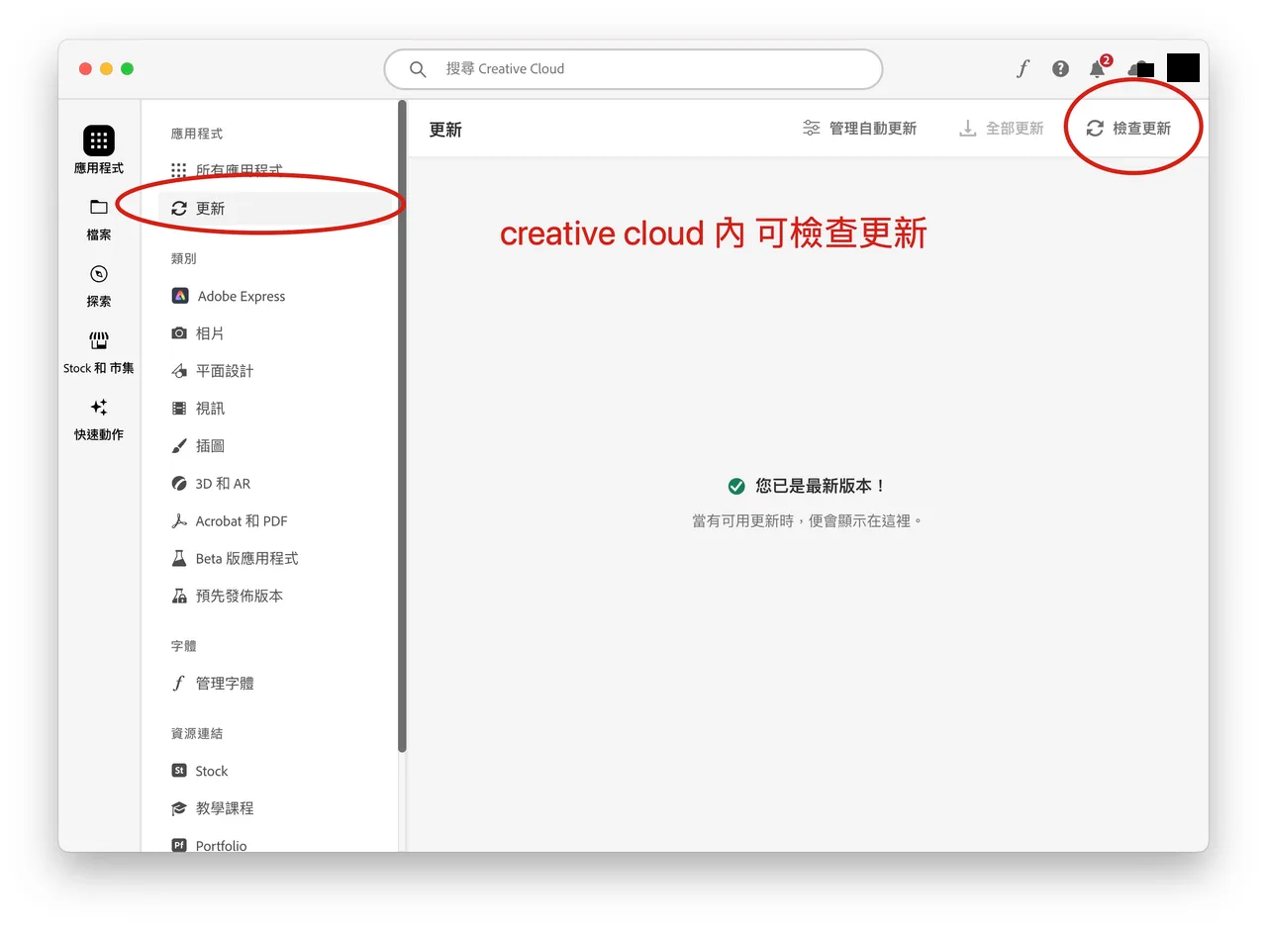Open the 探索 discover compass icon

click(99, 274)
